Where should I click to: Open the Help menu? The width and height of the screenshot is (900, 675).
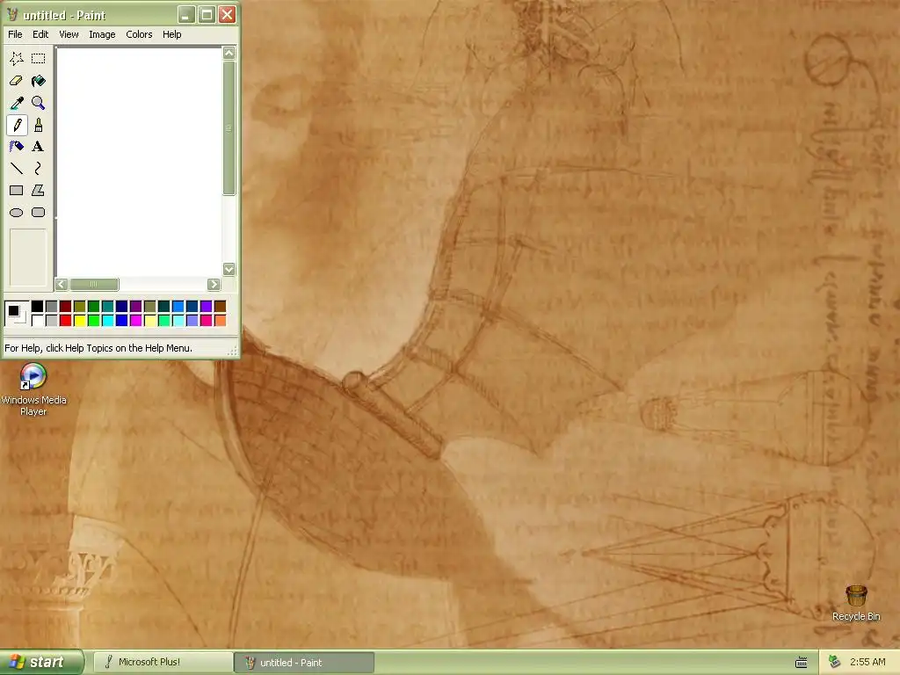tap(171, 34)
